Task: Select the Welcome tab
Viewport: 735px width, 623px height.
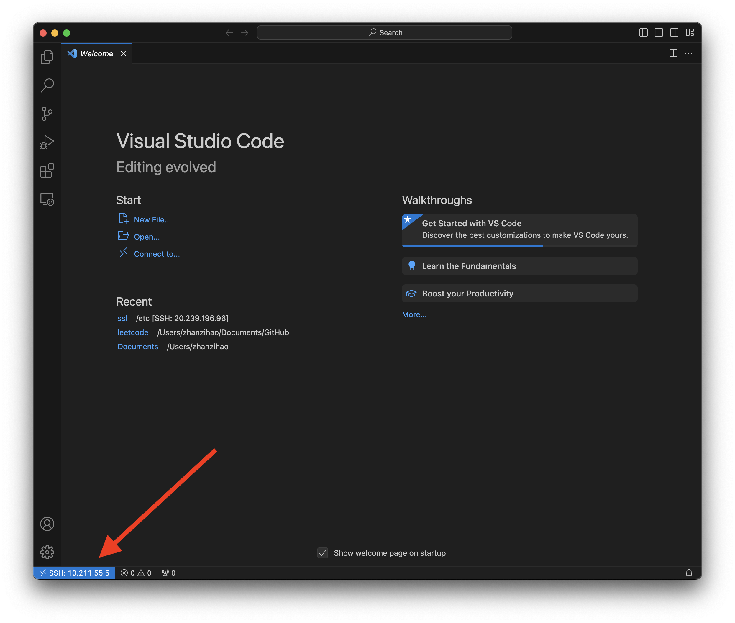Action: click(96, 54)
